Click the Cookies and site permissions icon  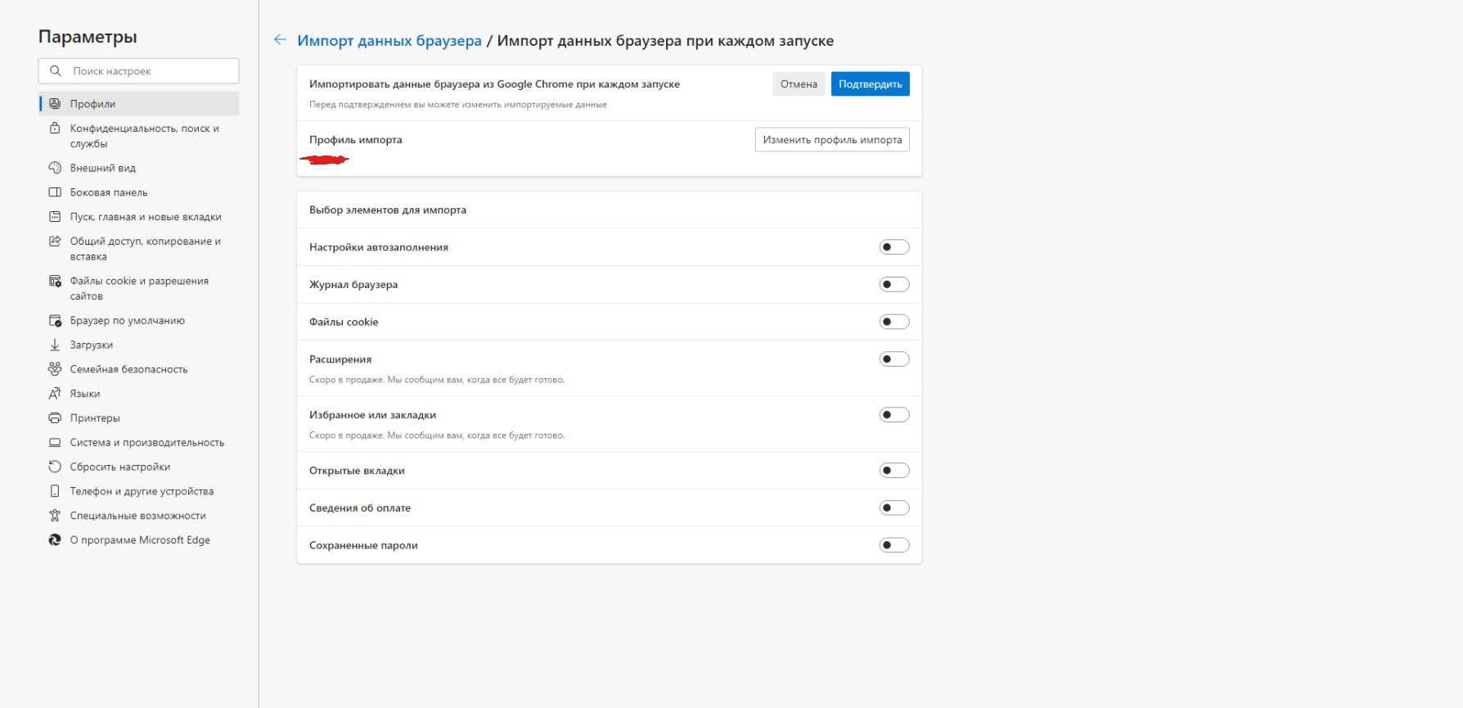(55, 281)
